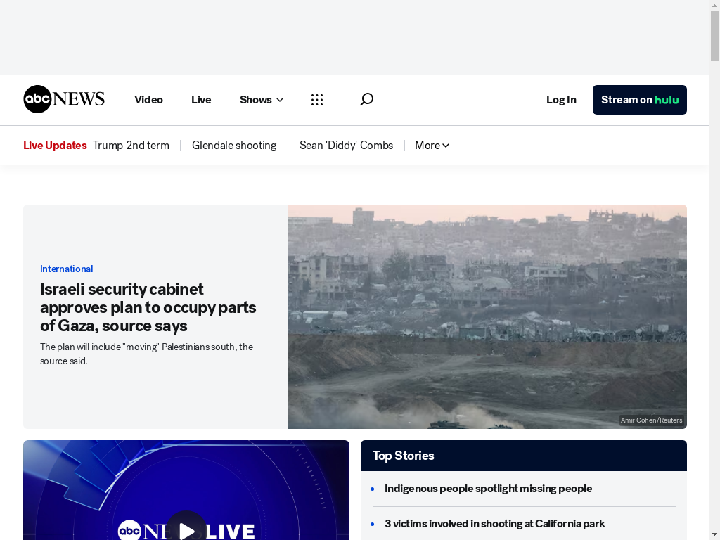Open Trump 2nd term live updates

click(x=131, y=145)
